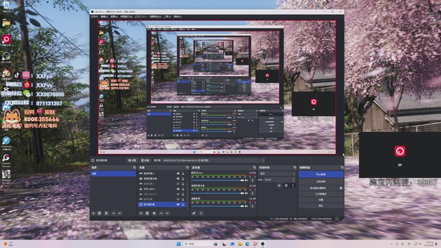The image size is (441, 248).
Task: Open the v2rayN desktop shortcut
Action: point(6,142)
